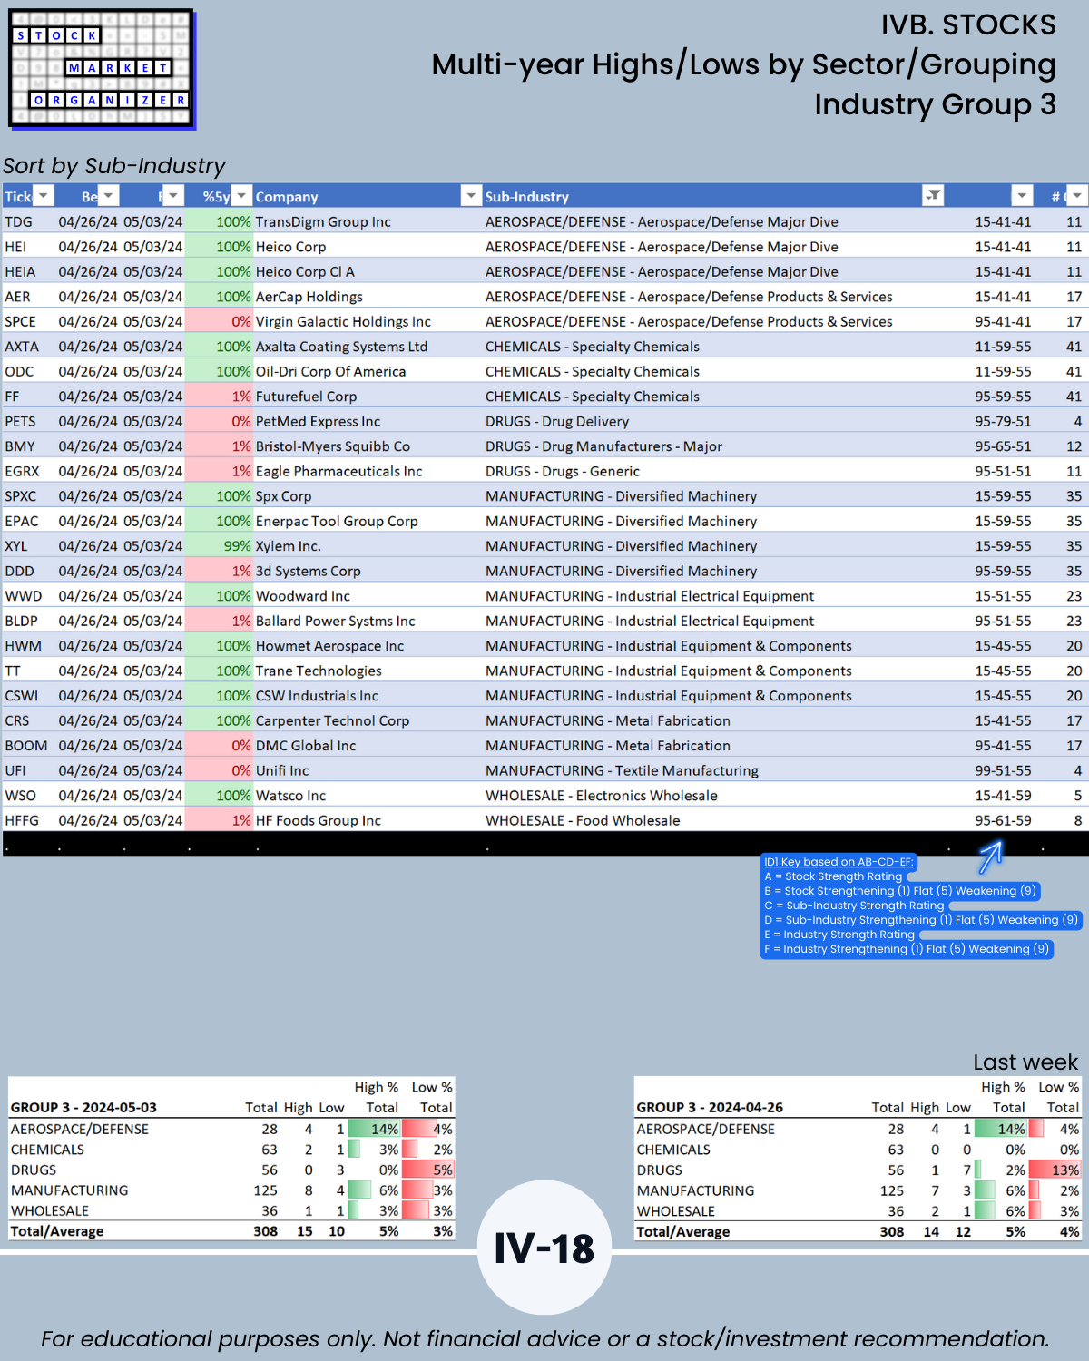Click Total/Average row in 2024-05-03 table

click(x=231, y=1231)
